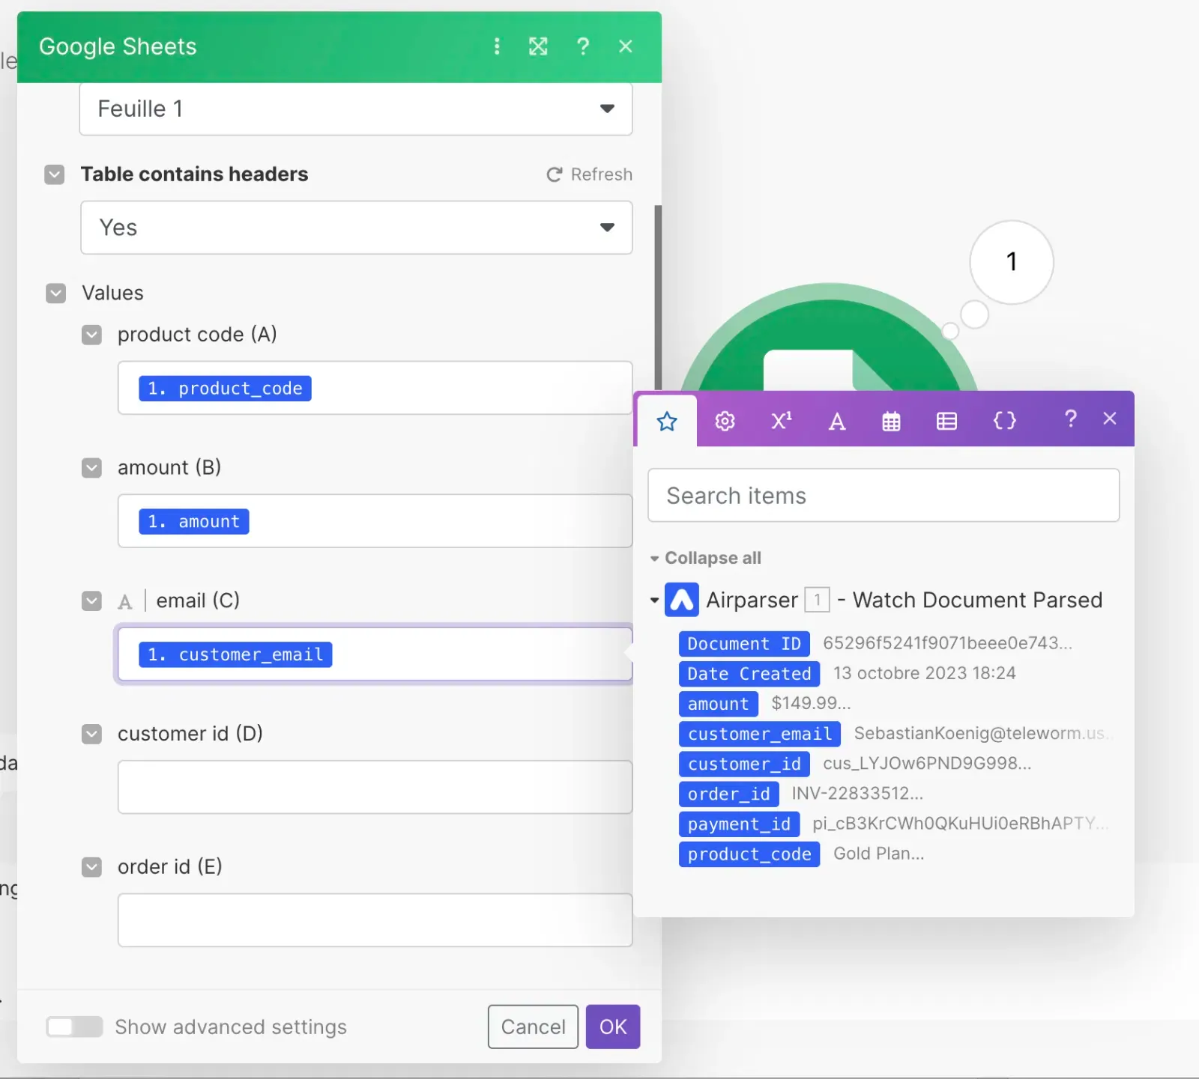Expand the Google Sheets panel to fullscreen

[x=538, y=46]
